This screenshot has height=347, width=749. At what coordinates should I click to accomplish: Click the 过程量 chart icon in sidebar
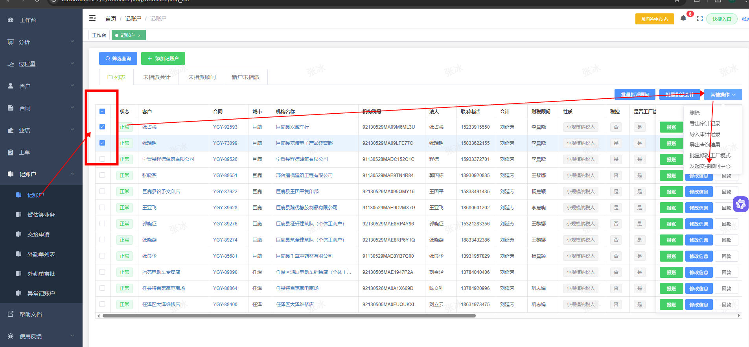pos(11,64)
